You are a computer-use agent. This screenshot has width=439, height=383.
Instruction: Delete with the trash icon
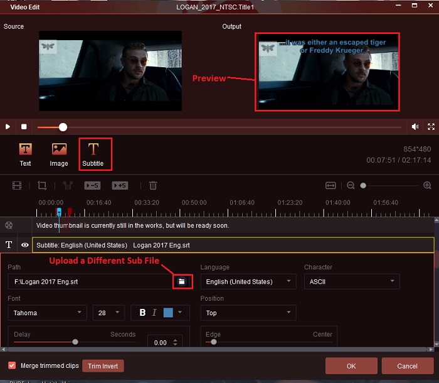click(153, 186)
